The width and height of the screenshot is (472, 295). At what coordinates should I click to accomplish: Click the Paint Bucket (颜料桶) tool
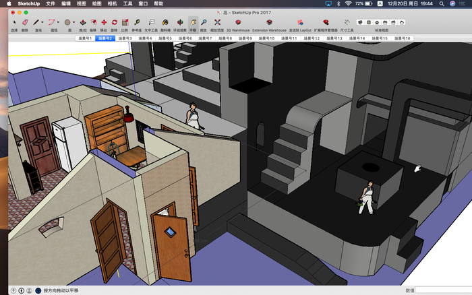pyautogui.click(x=165, y=22)
